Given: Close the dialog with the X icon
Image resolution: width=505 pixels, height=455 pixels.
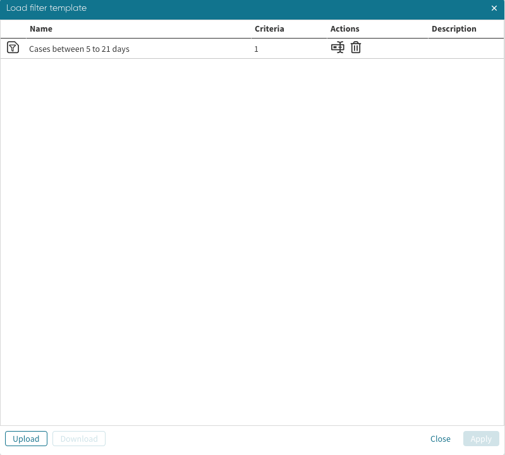Looking at the screenshot, I should [494, 8].
